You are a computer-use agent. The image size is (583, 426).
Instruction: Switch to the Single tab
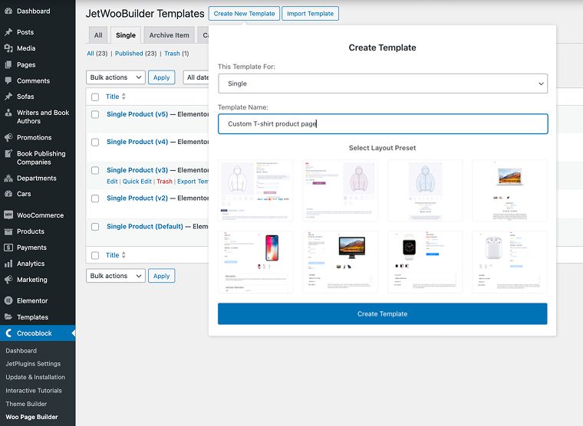coord(126,35)
